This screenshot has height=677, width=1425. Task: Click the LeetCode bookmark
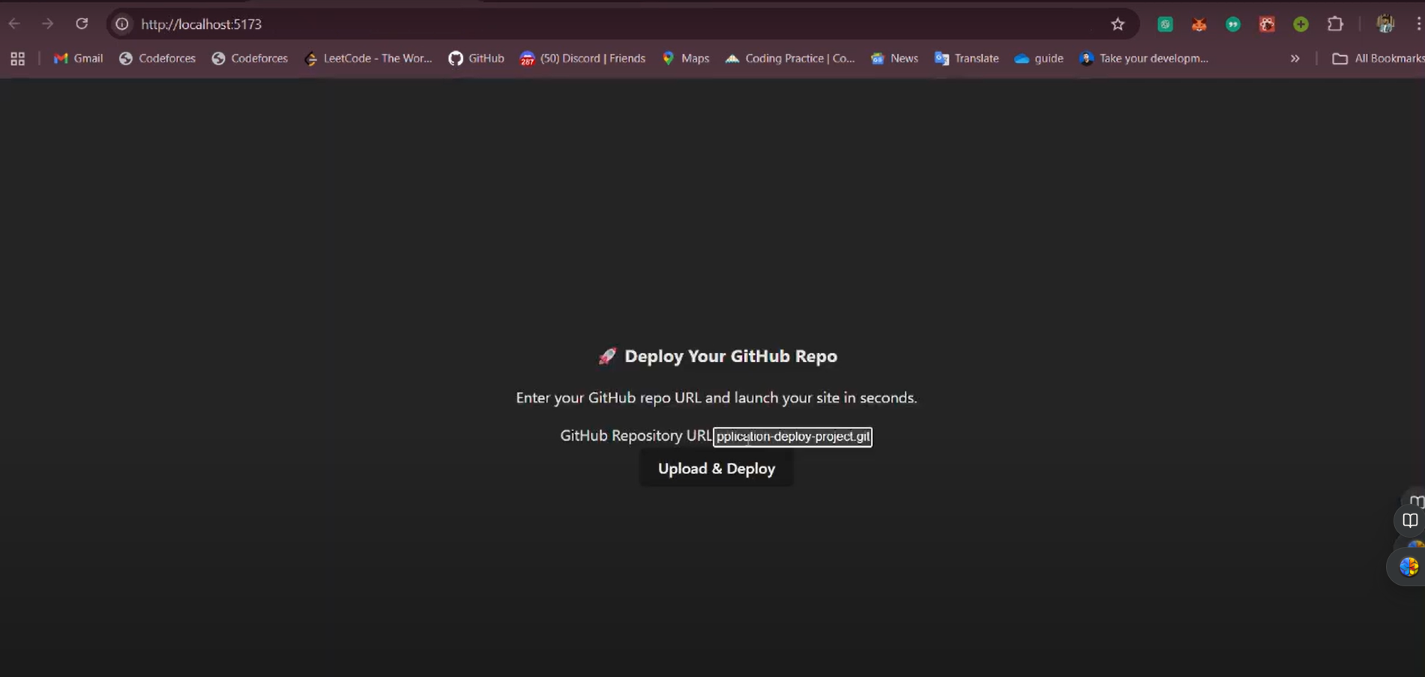368,58
